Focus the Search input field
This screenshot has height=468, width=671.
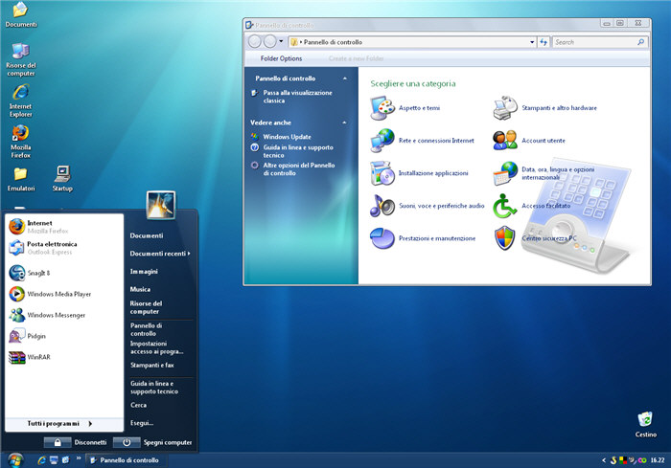point(600,42)
